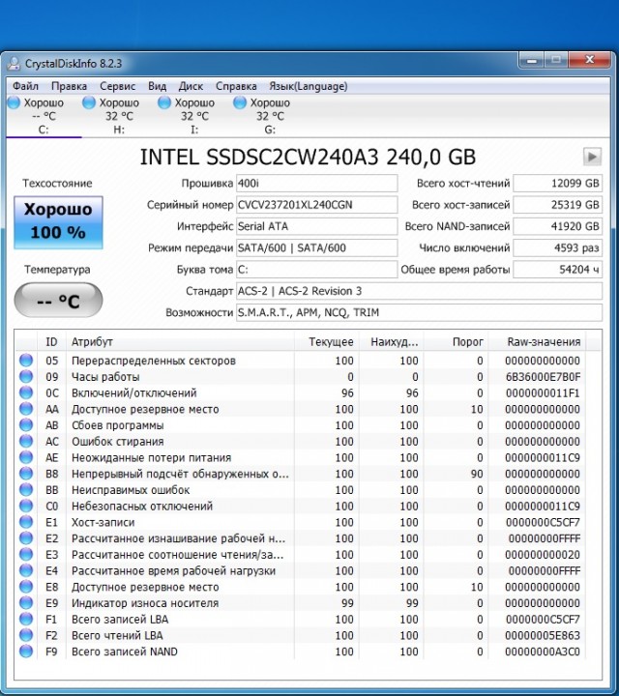This screenshot has height=696, width=619.
Task: Click the Атрибут column header
Action: pos(180,342)
